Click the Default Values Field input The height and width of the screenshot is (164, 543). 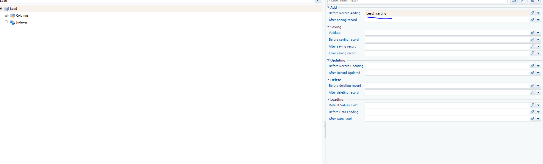click(x=447, y=105)
